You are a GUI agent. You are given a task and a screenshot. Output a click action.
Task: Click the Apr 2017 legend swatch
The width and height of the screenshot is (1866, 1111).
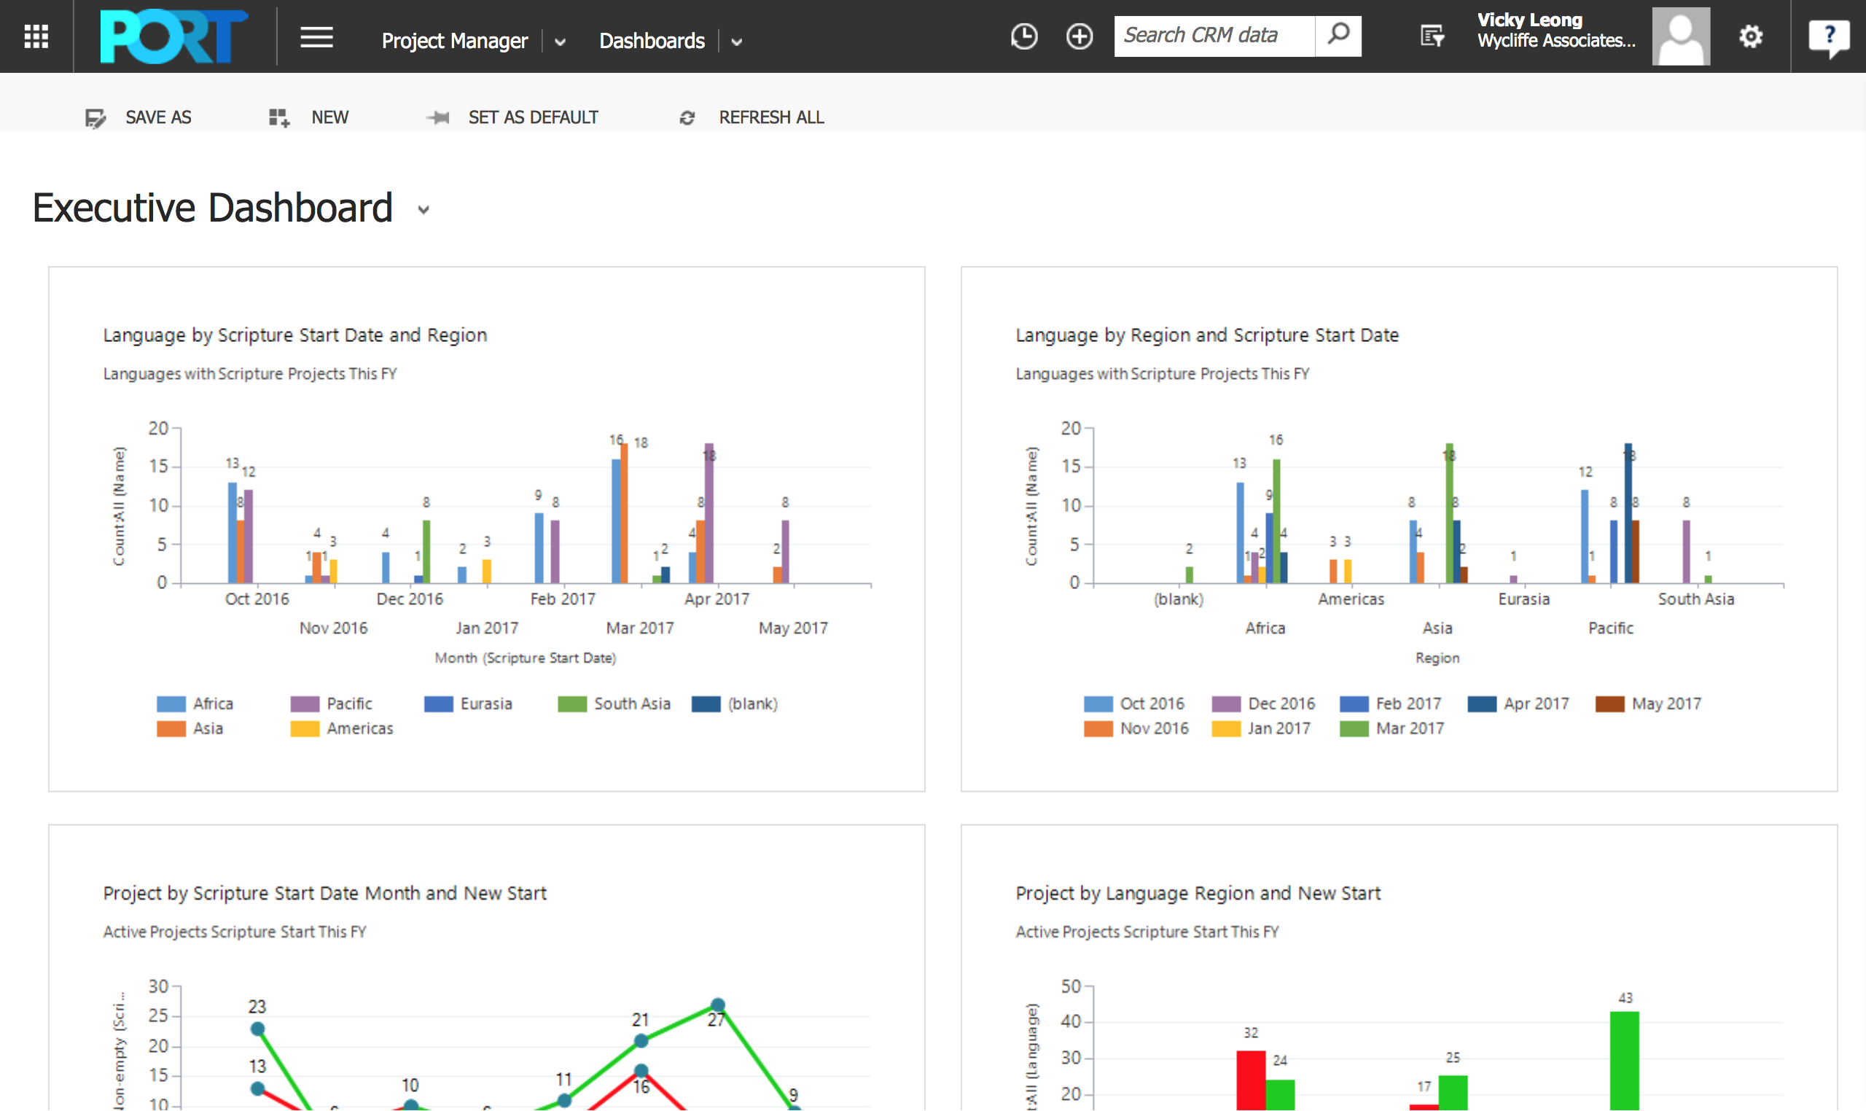[x=1482, y=703]
